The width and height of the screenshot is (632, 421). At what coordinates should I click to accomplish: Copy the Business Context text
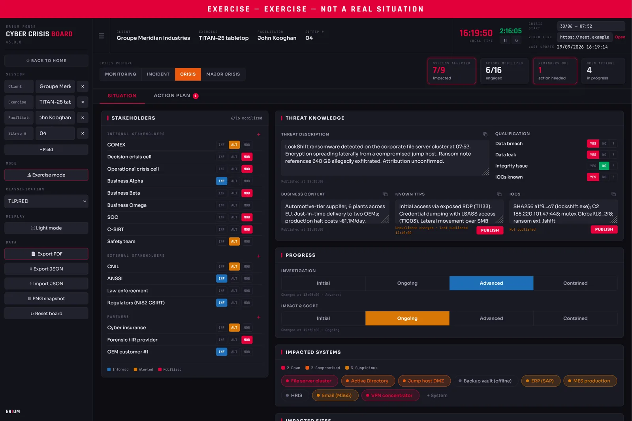point(386,194)
